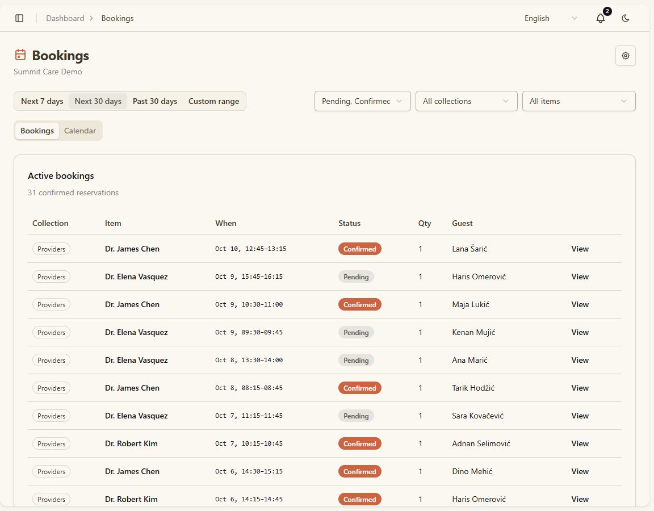
Task: View Adnan Selimović's booking
Action: 580,443
